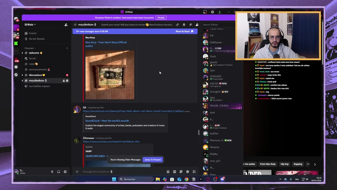Open Neo Korp Train Won't Stop link
This screenshot has height=190, width=337.
click(x=106, y=44)
